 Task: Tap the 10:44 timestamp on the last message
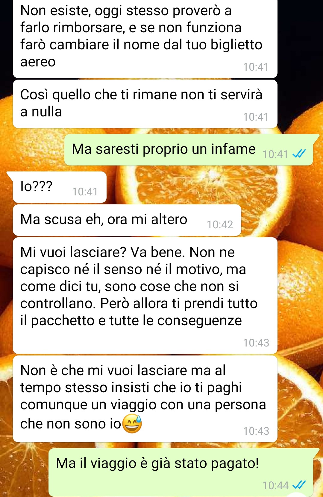click(x=275, y=485)
